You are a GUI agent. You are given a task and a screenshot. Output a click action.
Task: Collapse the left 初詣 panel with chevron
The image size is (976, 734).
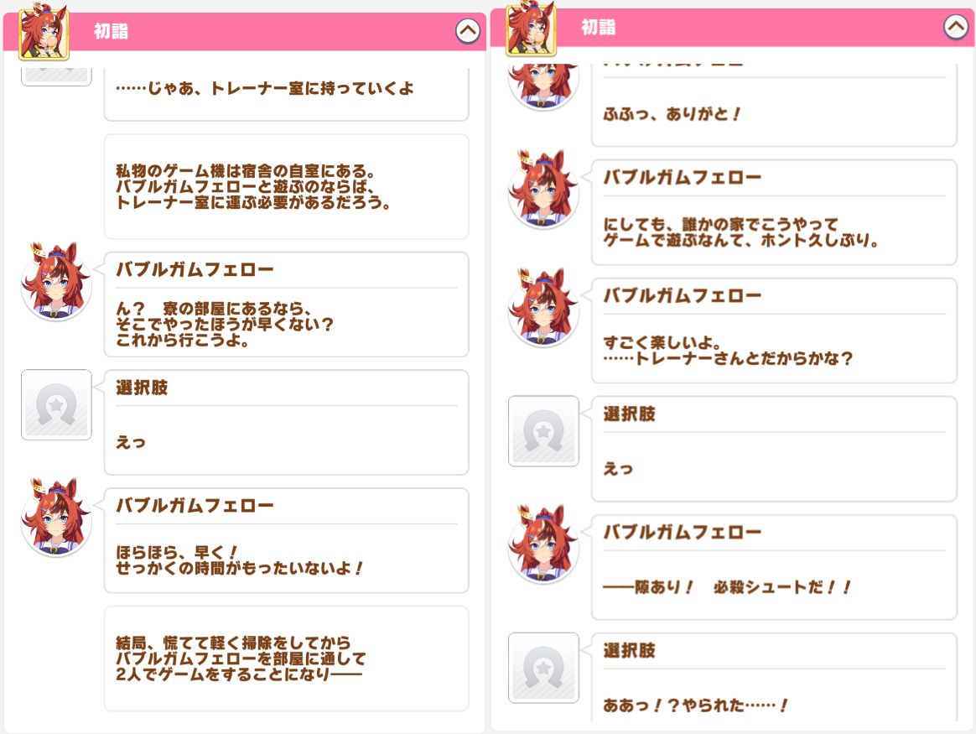click(468, 30)
